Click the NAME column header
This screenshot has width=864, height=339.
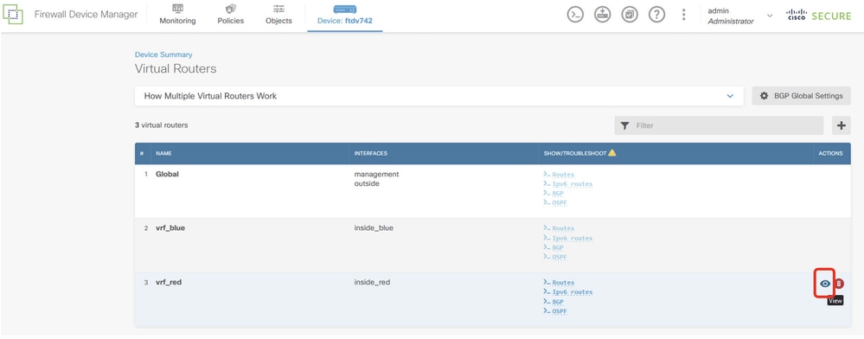[x=163, y=153]
